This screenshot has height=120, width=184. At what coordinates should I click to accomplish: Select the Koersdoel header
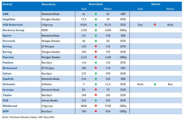pos(96,4)
